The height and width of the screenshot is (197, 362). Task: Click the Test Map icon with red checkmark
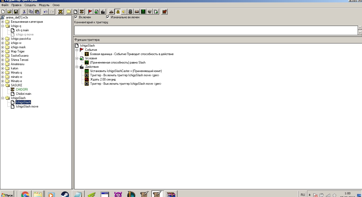click(x=164, y=12)
